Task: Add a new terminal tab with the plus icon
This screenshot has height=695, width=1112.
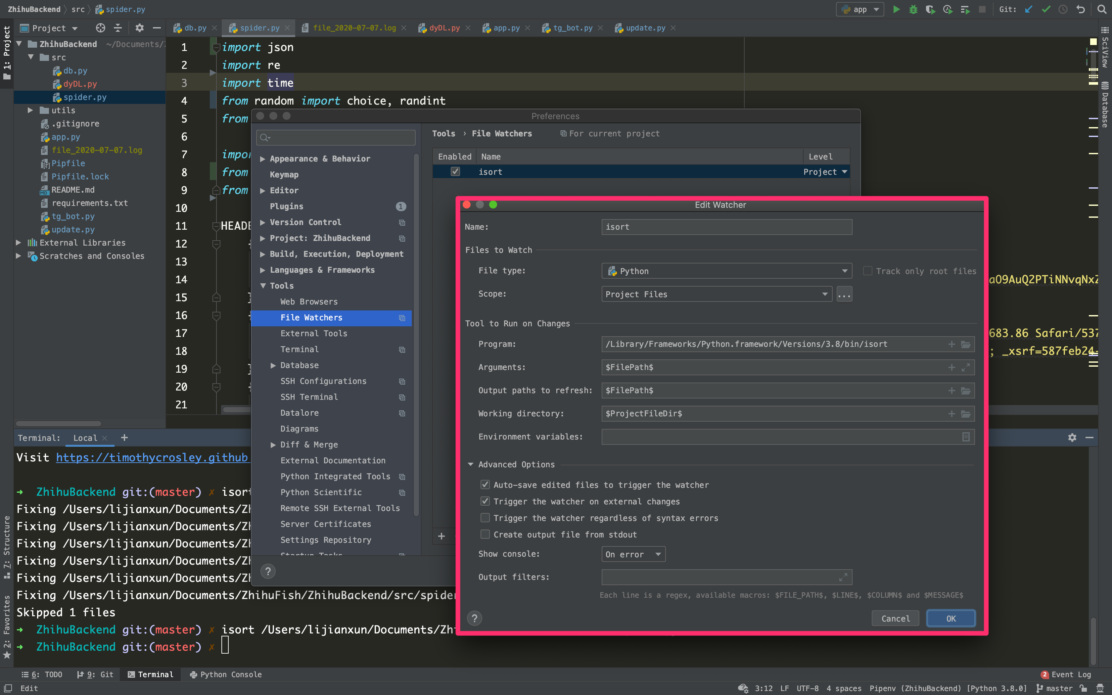Action: pyautogui.click(x=124, y=438)
